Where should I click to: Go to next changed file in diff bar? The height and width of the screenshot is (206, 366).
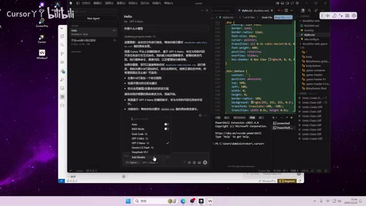[x=258, y=17]
